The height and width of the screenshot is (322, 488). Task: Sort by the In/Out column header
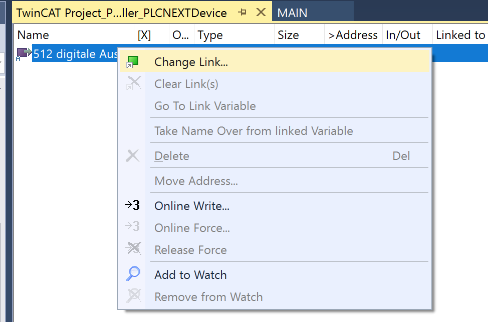pyautogui.click(x=407, y=35)
